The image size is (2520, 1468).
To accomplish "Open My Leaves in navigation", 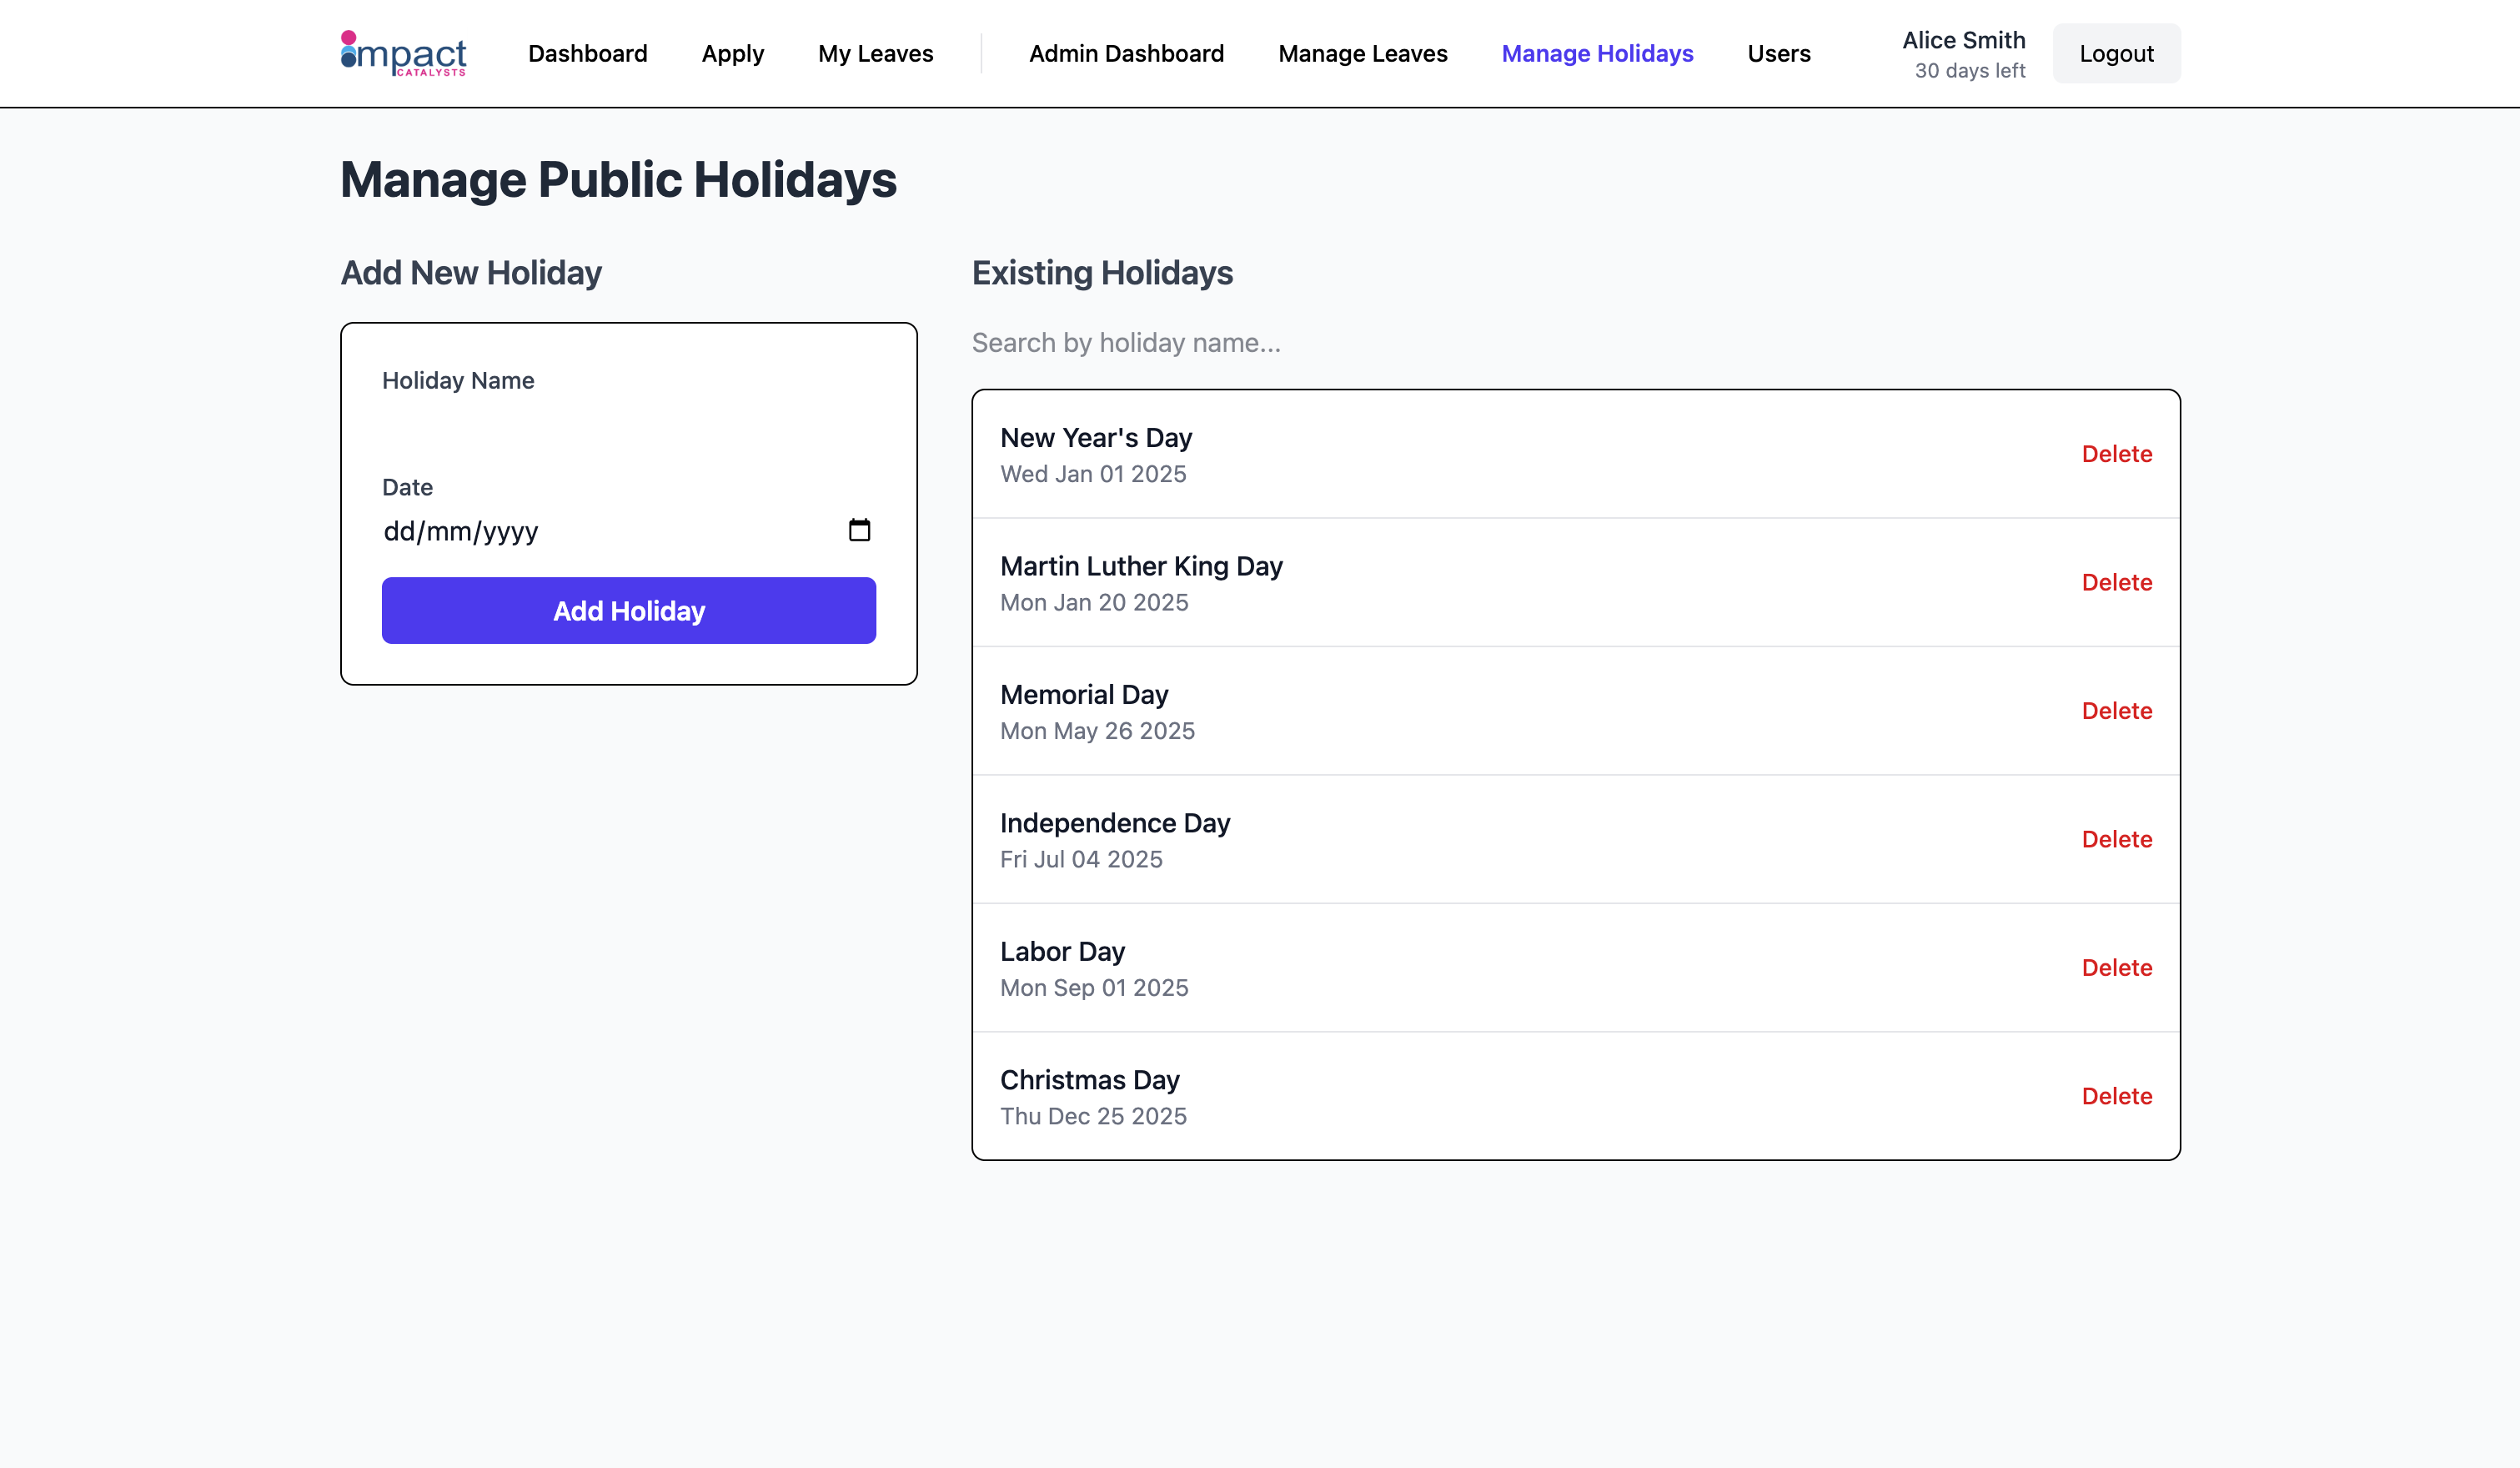I will coord(875,54).
